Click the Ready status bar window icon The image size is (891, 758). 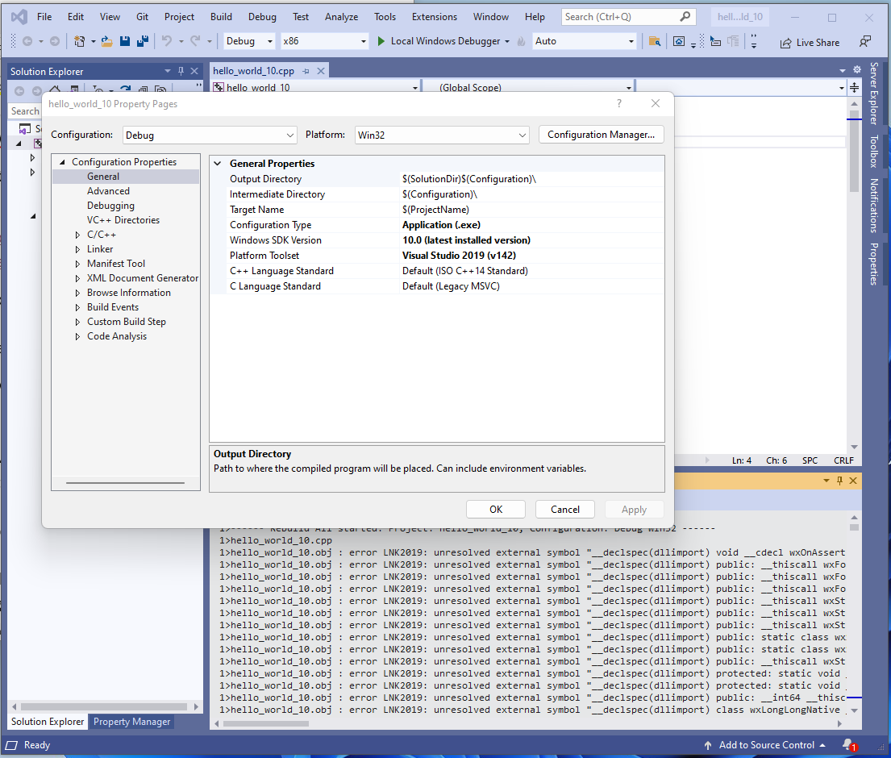[x=11, y=745]
